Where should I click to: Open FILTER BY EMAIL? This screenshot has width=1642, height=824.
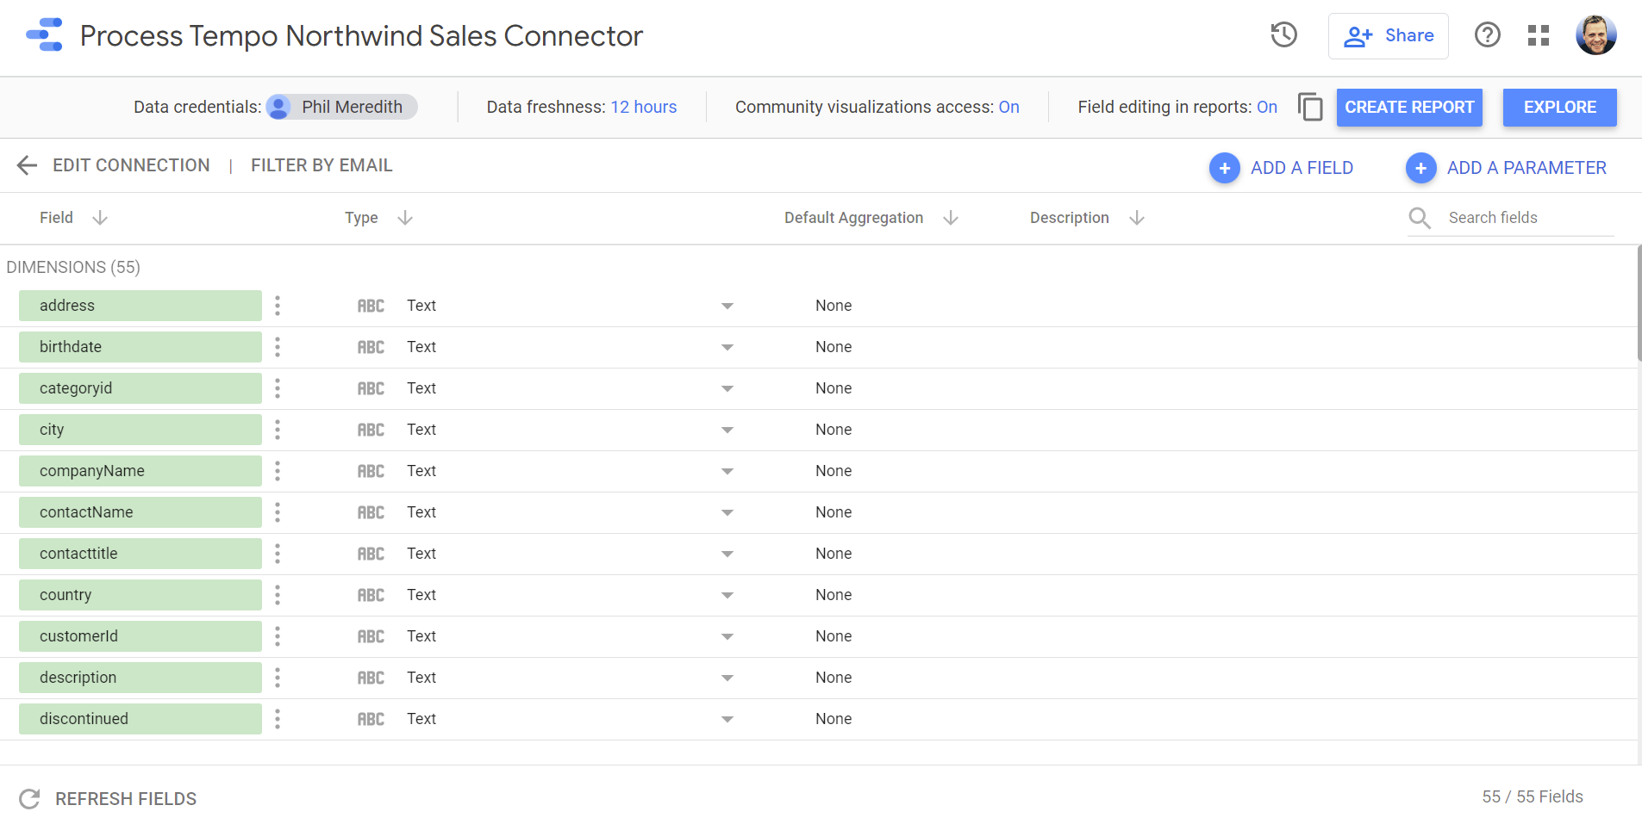322,165
